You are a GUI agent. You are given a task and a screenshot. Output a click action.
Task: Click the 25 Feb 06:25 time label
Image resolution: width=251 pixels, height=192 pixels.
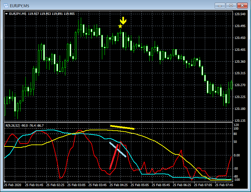[182, 185]
